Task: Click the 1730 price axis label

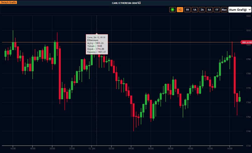Action: tap(248, 146)
